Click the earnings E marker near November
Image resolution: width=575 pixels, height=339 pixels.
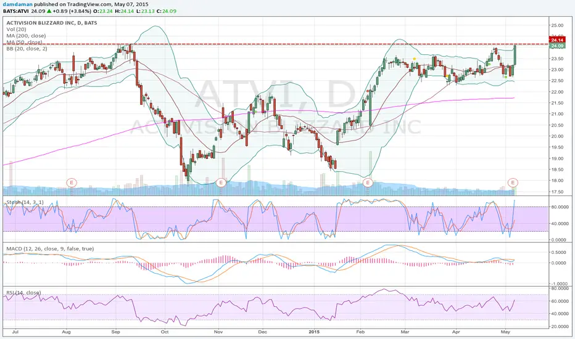pyautogui.click(x=221, y=182)
